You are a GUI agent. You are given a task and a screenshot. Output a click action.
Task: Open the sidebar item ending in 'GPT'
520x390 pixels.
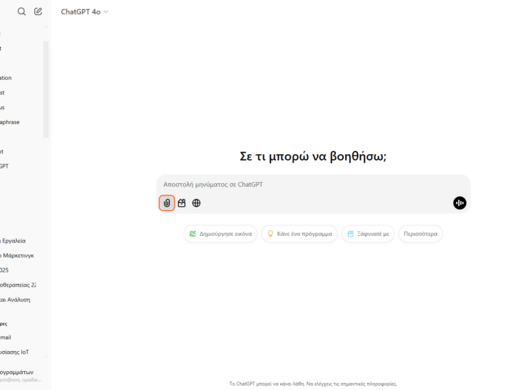(5, 166)
